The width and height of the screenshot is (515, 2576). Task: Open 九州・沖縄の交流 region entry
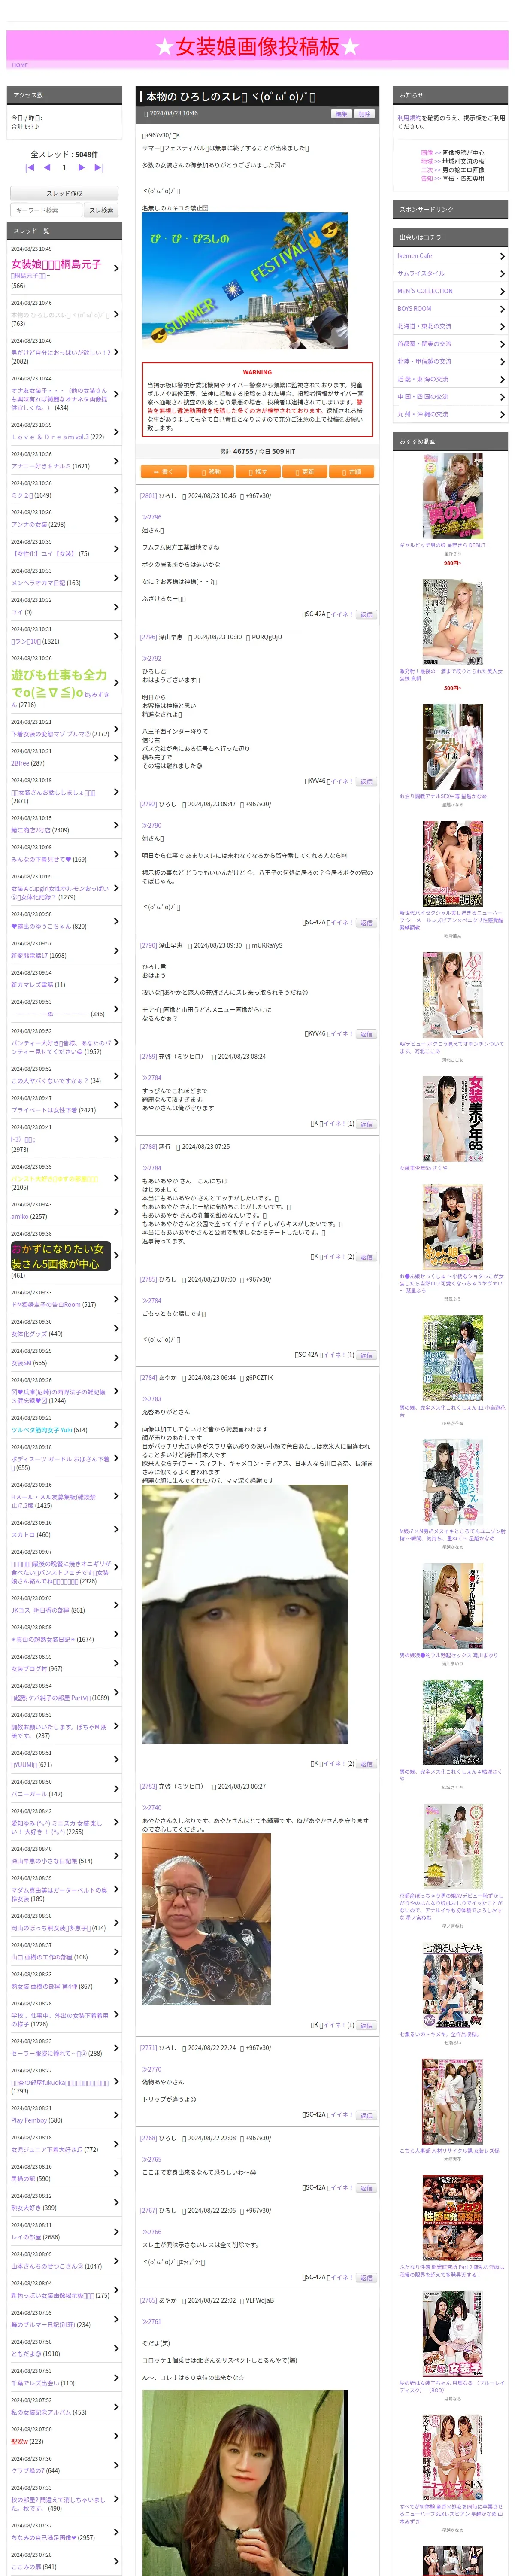pyautogui.click(x=450, y=414)
